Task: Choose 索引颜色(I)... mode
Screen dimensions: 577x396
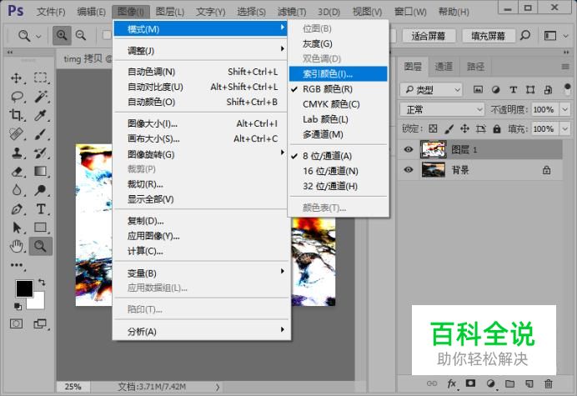Action: [x=339, y=73]
